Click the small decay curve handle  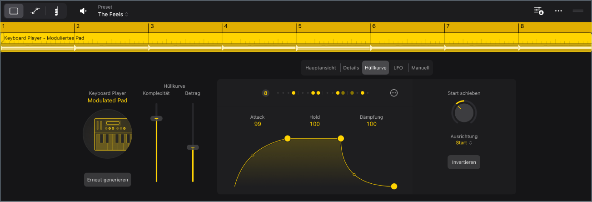coord(354,174)
